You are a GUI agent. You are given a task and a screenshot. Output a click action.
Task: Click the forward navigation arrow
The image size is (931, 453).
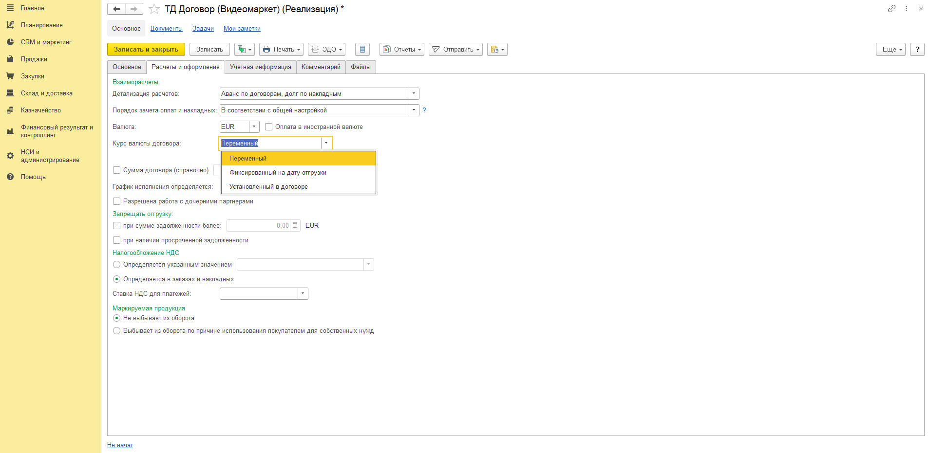(134, 9)
